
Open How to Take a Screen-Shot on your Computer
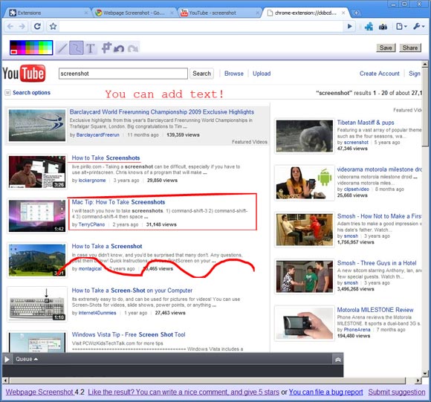[132, 291]
